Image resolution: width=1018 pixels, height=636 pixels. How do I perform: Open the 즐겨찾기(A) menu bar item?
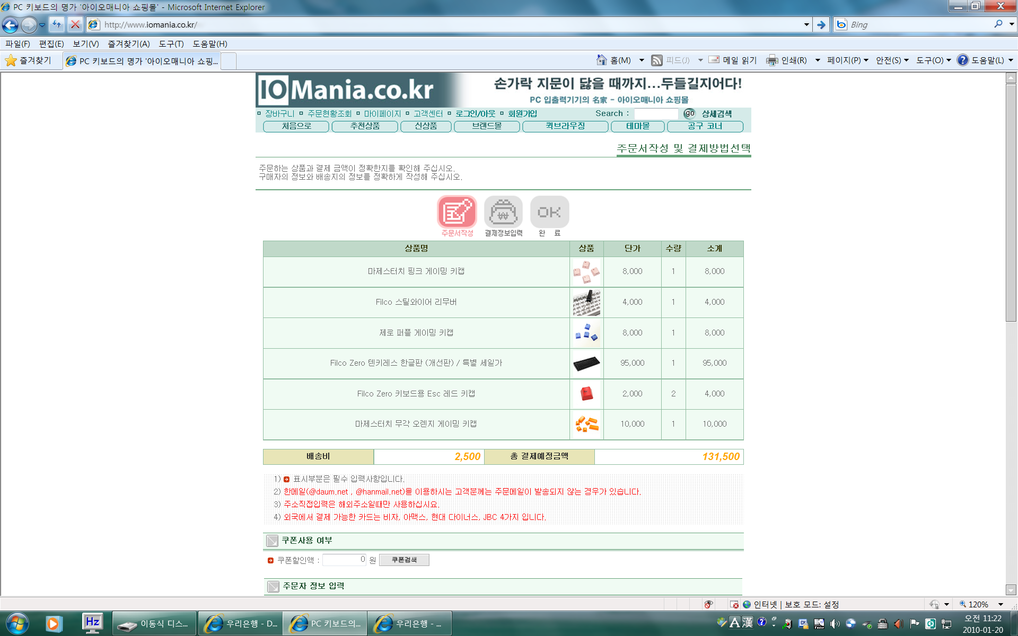tap(129, 44)
